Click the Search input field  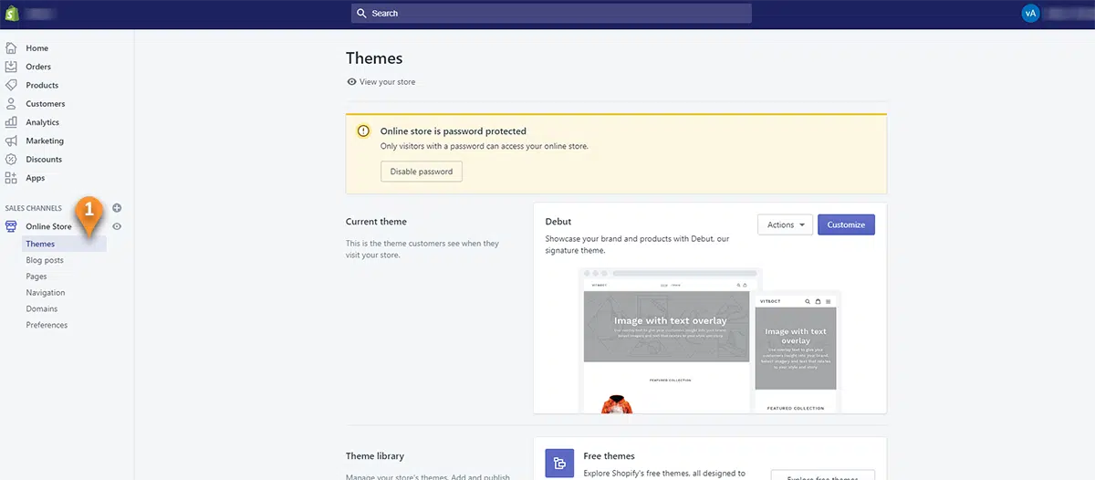click(551, 14)
